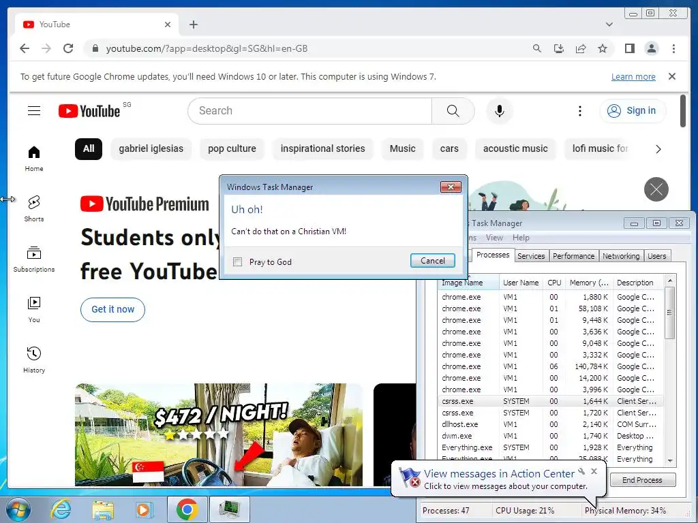Click the YouTube logo
This screenshot has height=523, width=698.
[89, 111]
